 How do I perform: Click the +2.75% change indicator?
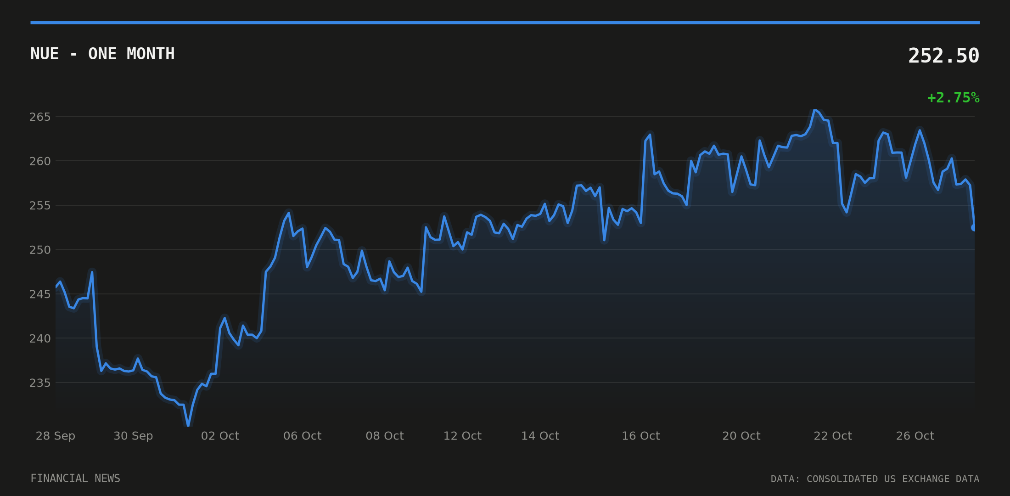click(x=953, y=98)
